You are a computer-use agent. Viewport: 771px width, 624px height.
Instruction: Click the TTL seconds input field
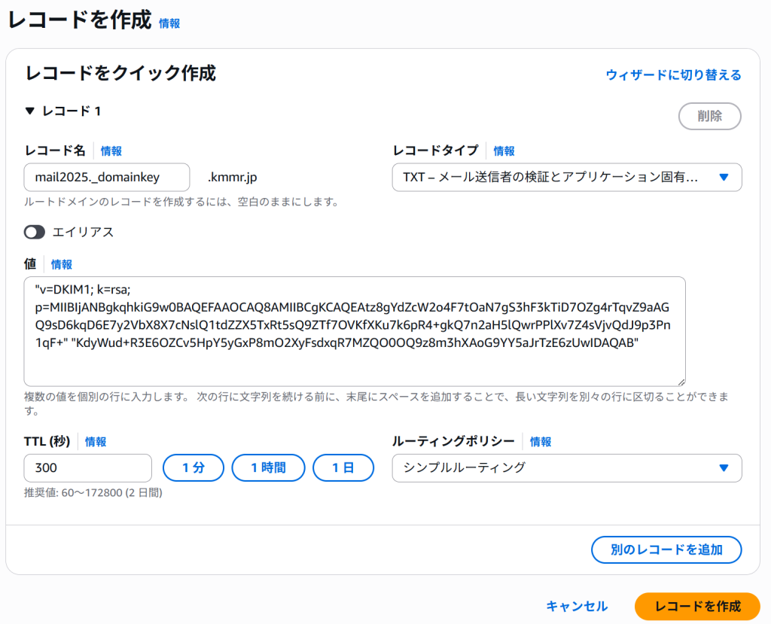[x=88, y=467]
